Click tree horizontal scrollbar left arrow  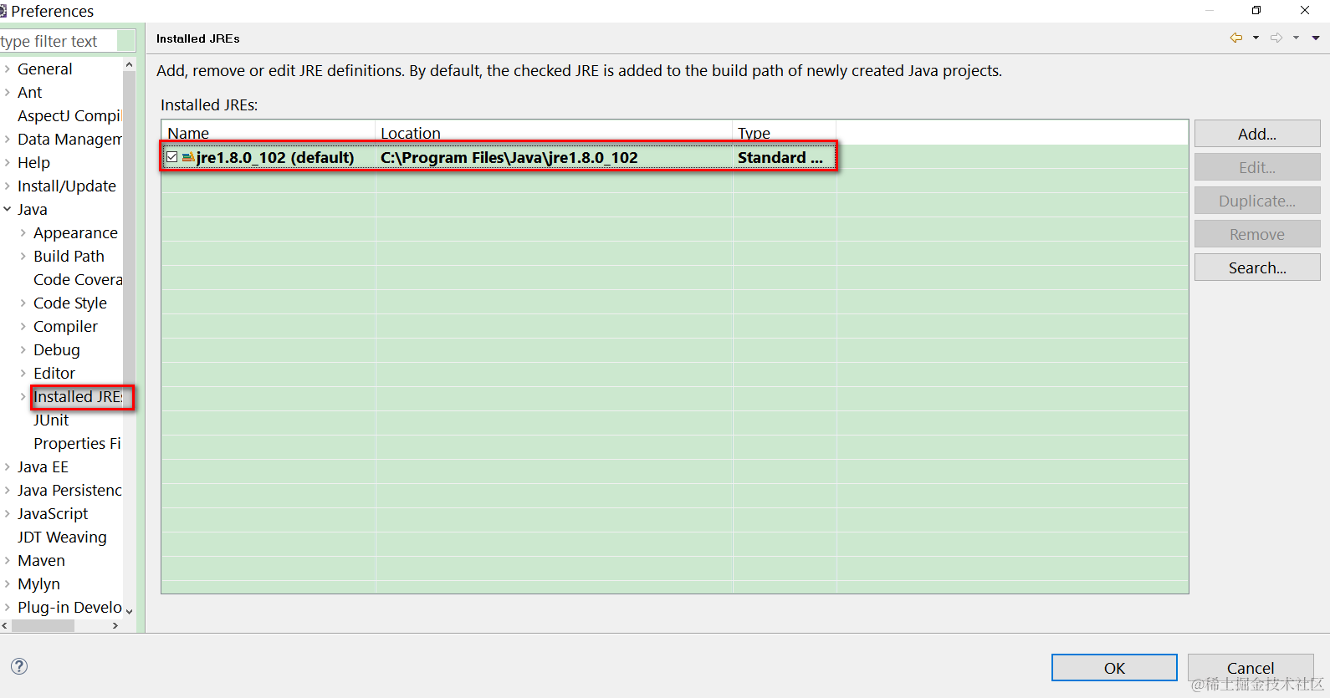(x=5, y=625)
